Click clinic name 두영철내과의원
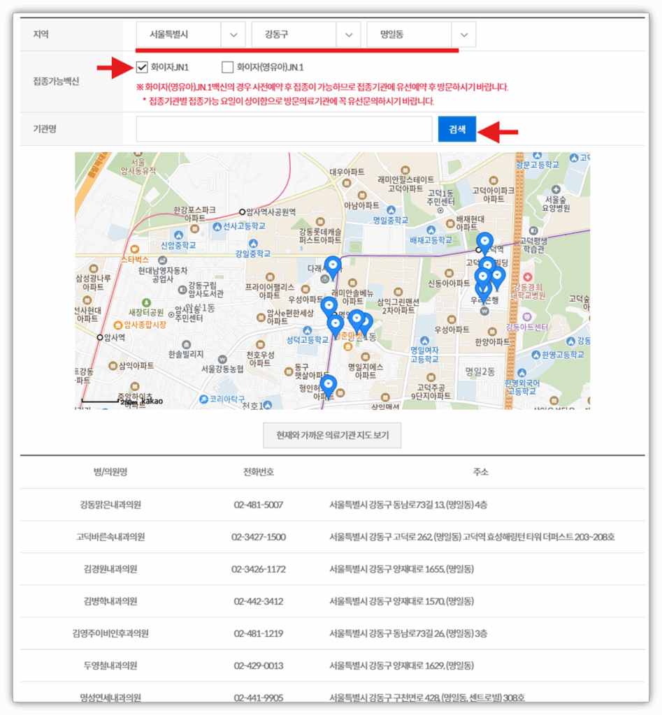This screenshot has width=662, height=715. coord(110,665)
